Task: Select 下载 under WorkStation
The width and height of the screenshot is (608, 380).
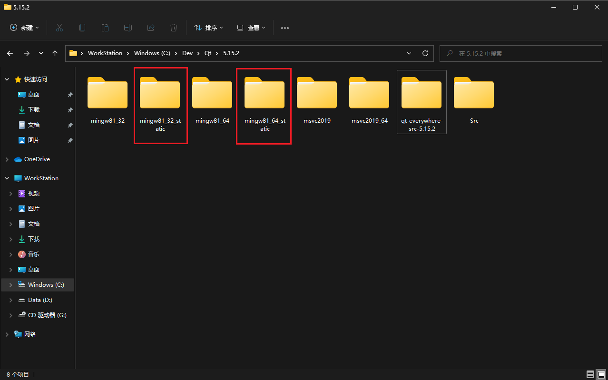Action: [34, 239]
